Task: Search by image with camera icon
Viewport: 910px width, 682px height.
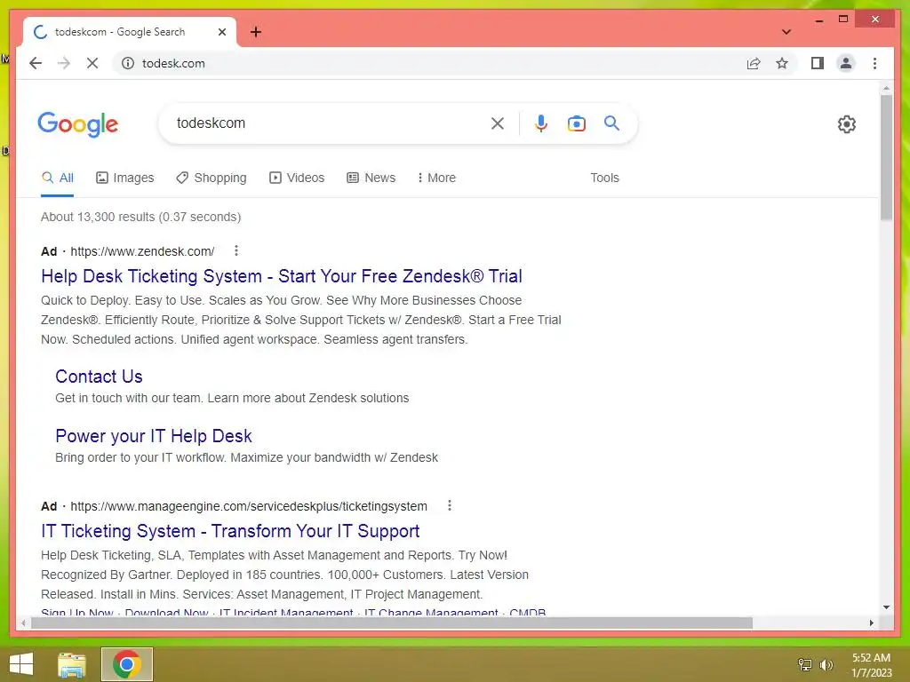Action: coord(576,123)
